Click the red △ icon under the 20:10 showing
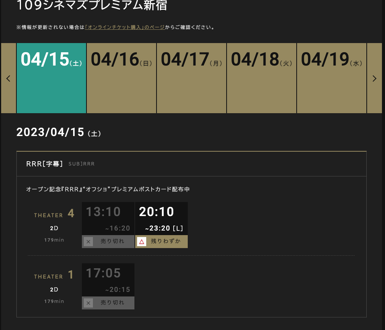 [142, 242]
